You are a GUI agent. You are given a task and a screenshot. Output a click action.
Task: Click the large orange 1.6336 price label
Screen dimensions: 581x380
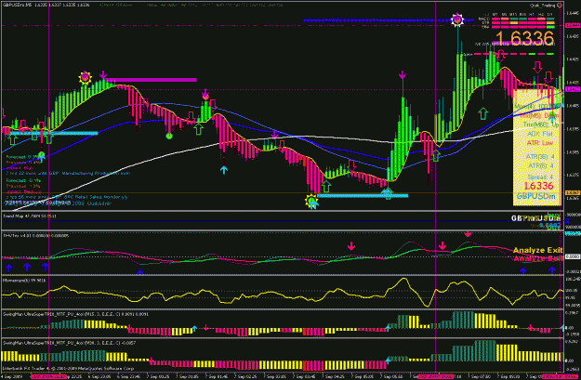point(524,38)
